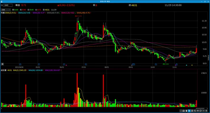Click the tall red volume bar before 08/01
The image size is (210, 113).
pyautogui.click(x=103, y=91)
